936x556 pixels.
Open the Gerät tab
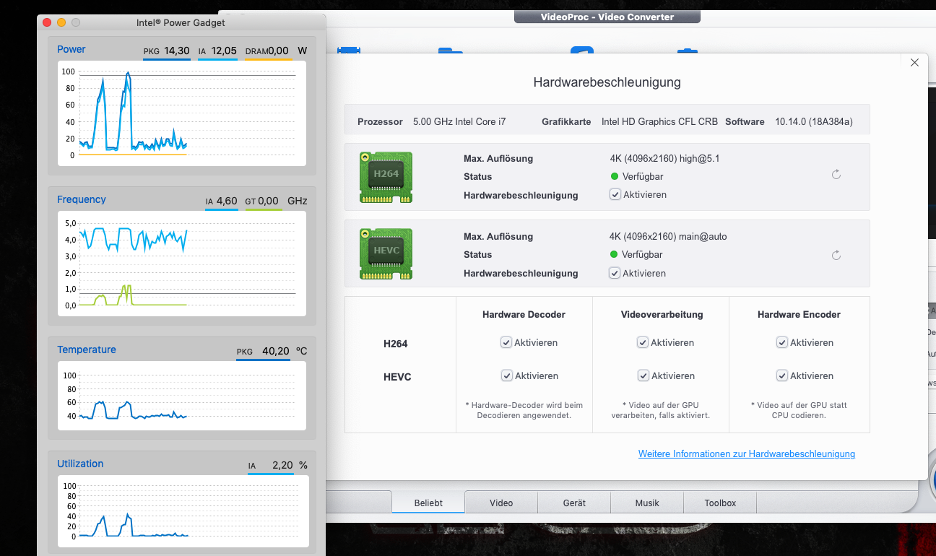click(x=574, y=503)
